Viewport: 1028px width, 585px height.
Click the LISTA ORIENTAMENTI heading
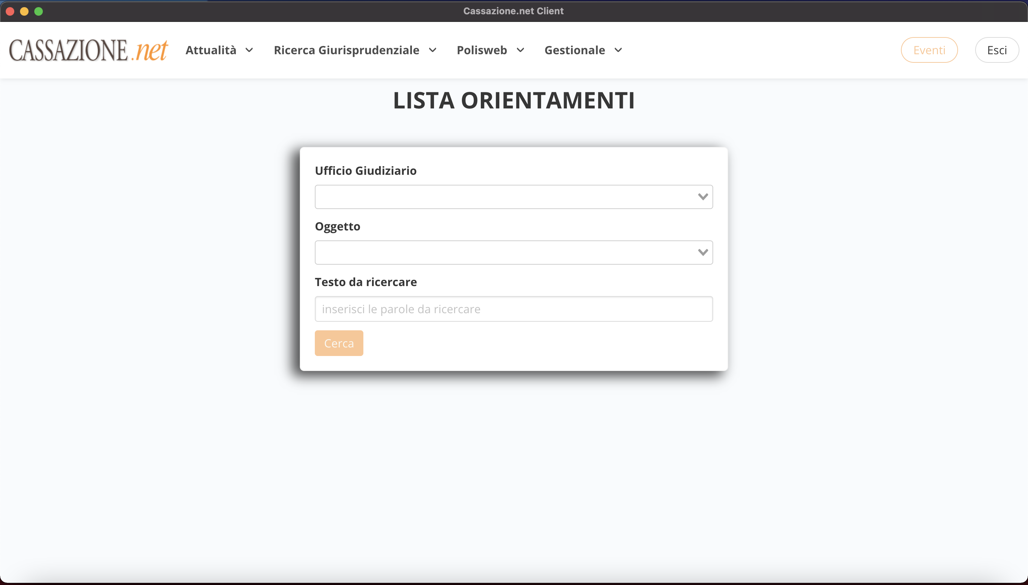[513, 100]
